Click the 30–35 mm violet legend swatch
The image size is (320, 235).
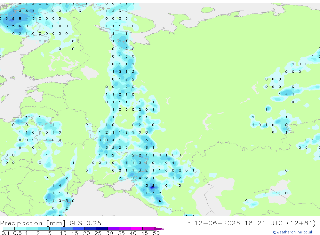tap(114, 229)
